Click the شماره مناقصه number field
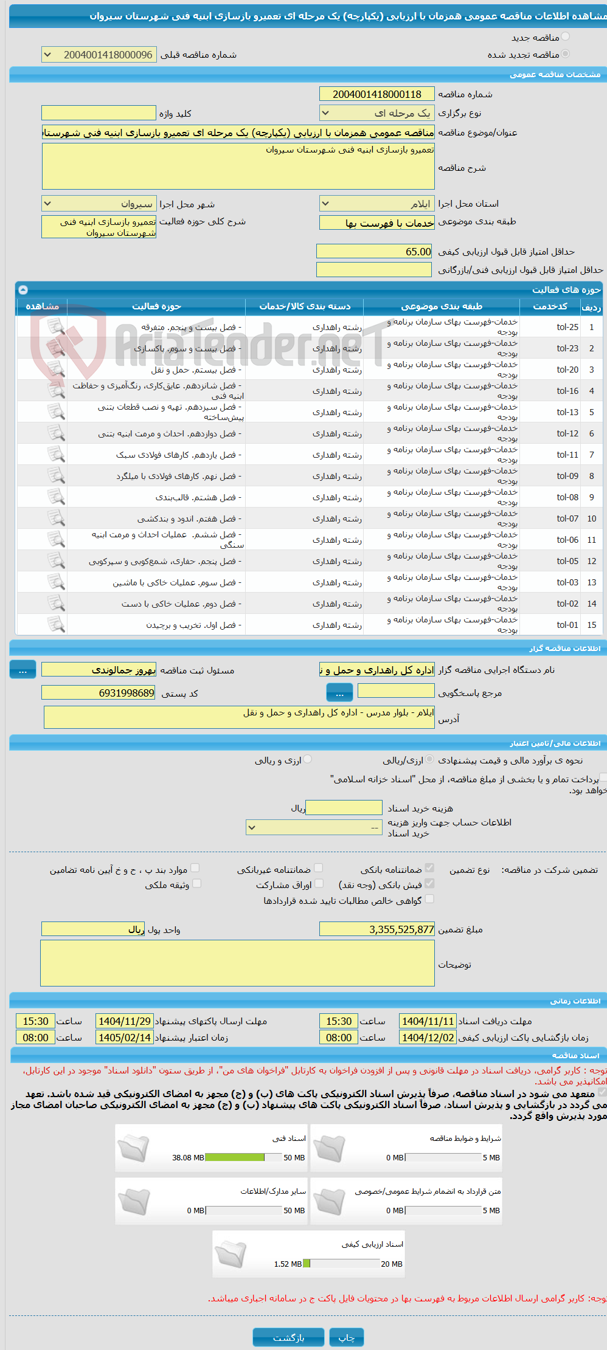 click(x=377, y=94)
